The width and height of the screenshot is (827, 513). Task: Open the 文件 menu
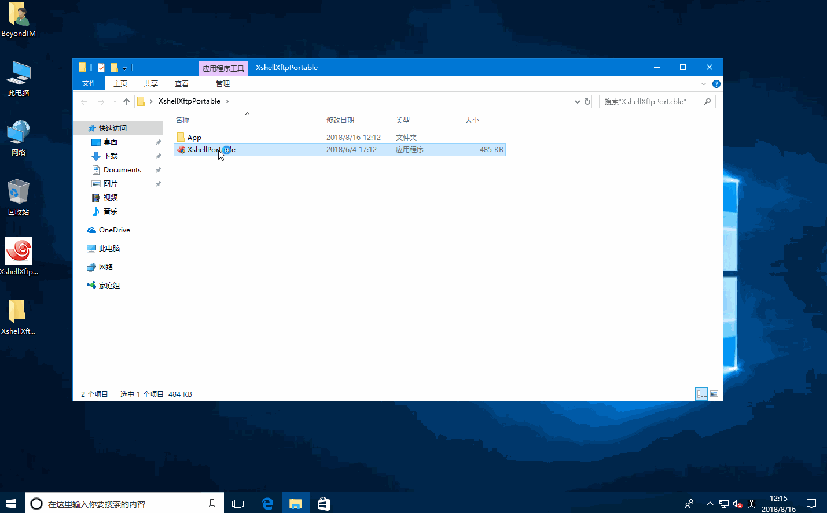click(89, 83)
